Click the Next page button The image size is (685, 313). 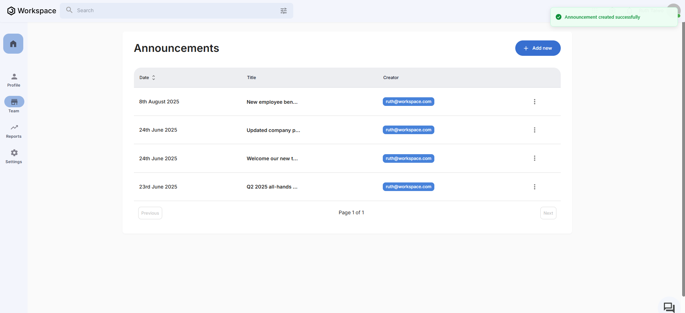pyautogui.click(x=548, y=213)
